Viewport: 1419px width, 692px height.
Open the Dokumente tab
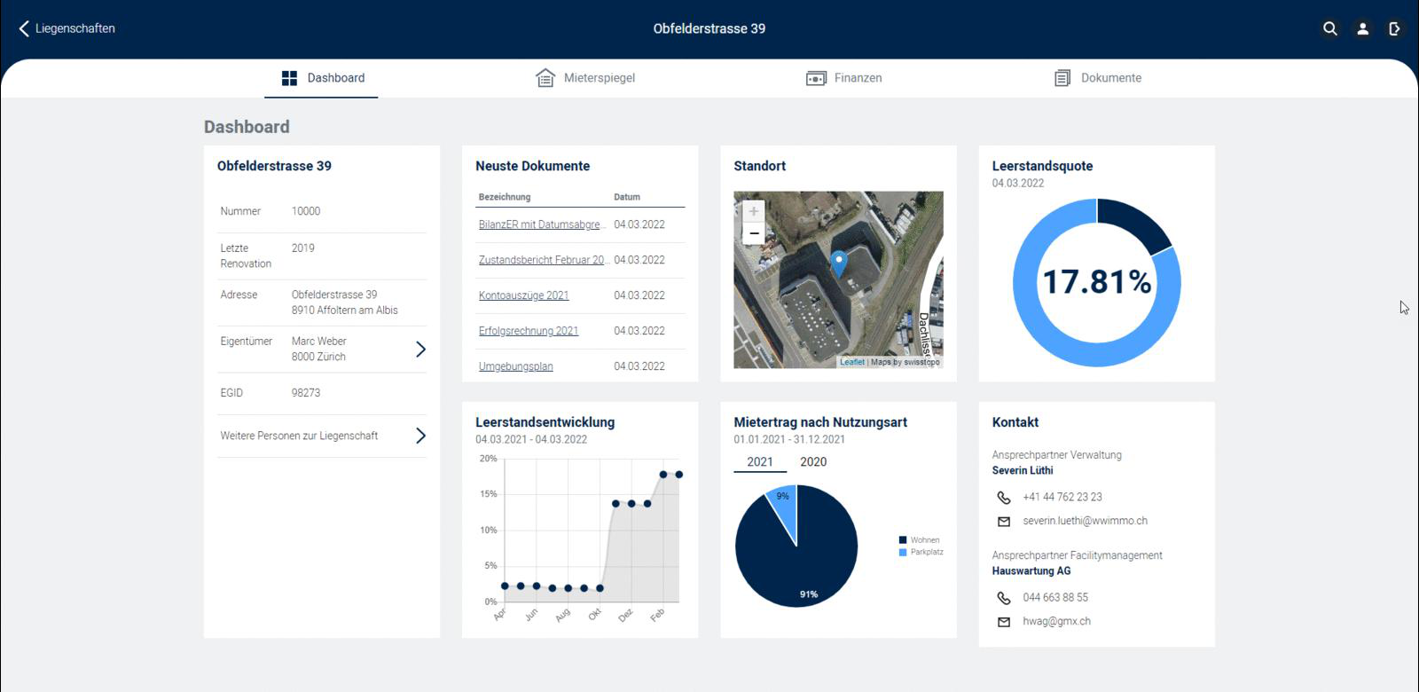(x=1097, y=78)
